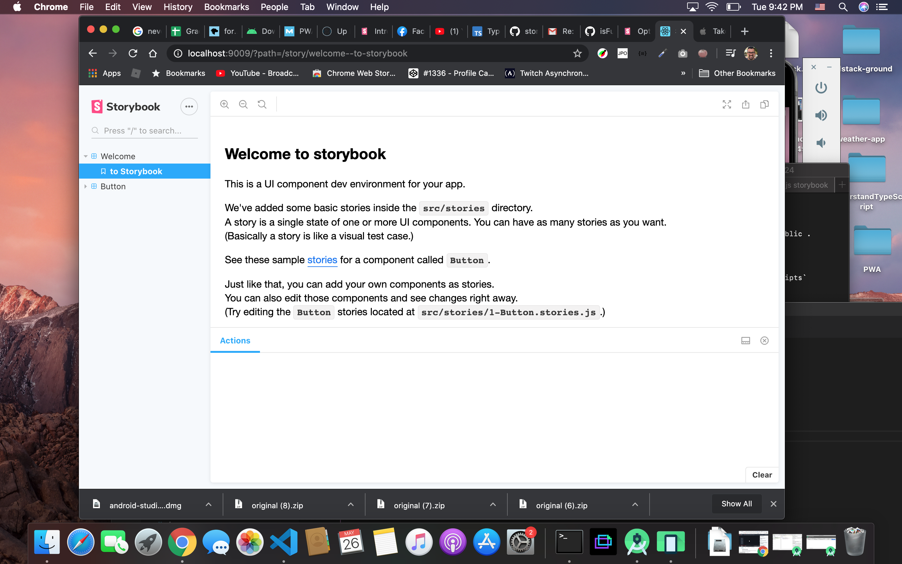Click the Show All downloads button
This screenshot has width=902, height=564.
[x=737, y=504]
